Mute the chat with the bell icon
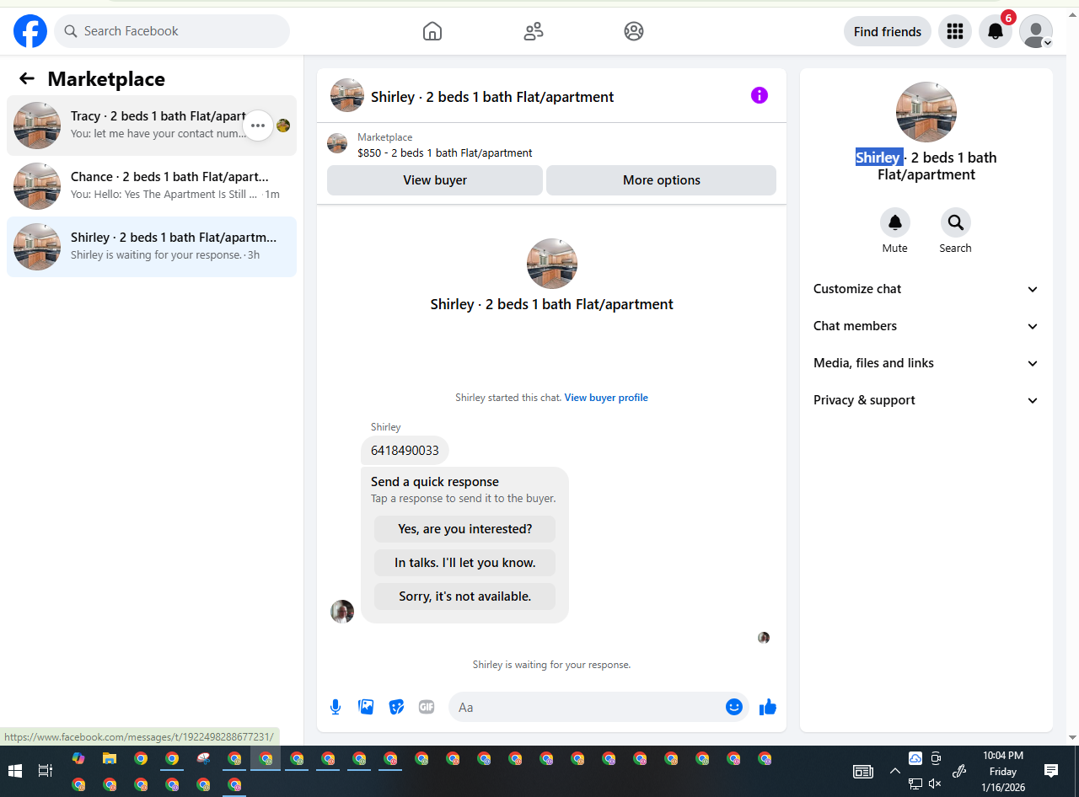Screen dimensions: 1079x797 coord(895,222)
